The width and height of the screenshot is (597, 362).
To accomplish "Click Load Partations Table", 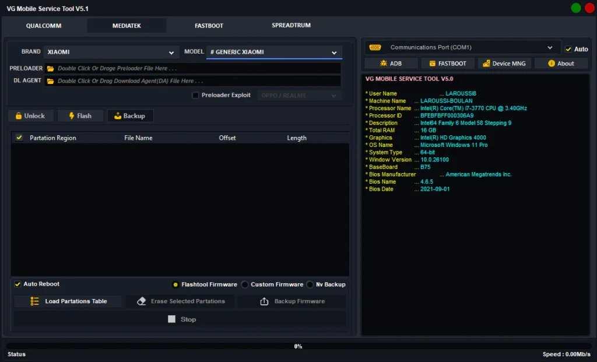I will 68,301.
